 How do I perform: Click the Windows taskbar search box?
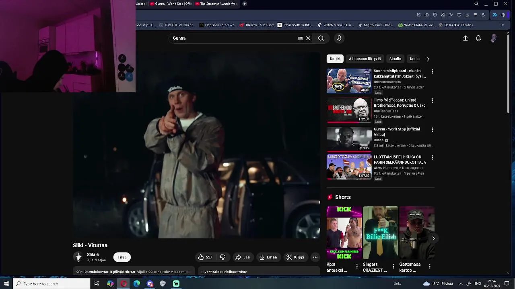pos(51,284)
